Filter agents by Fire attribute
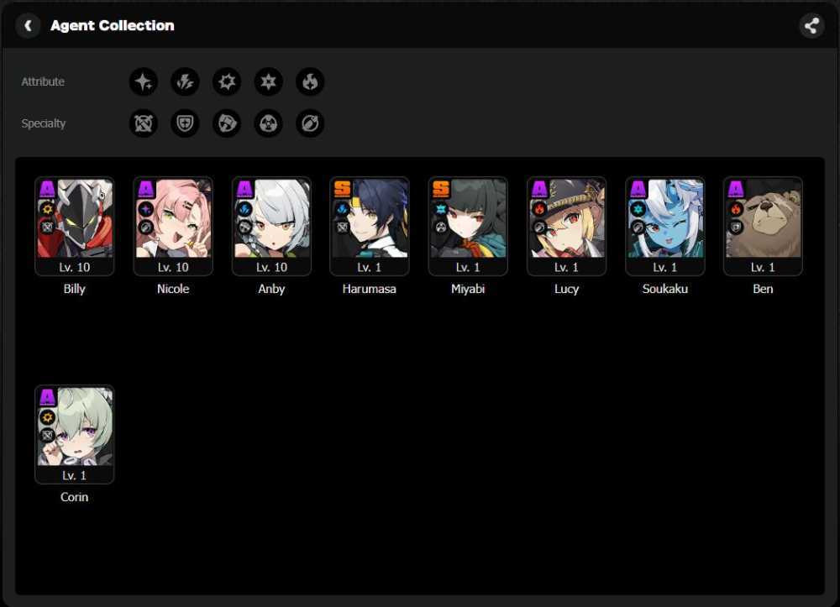Screen dimensions: 840x607 point(310,82)
